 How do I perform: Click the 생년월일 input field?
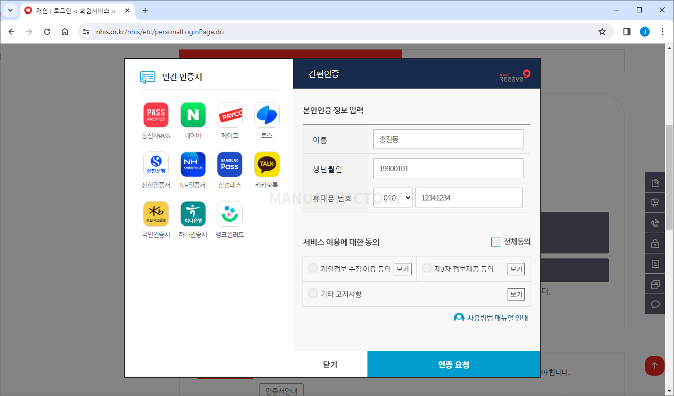(448, 168)
